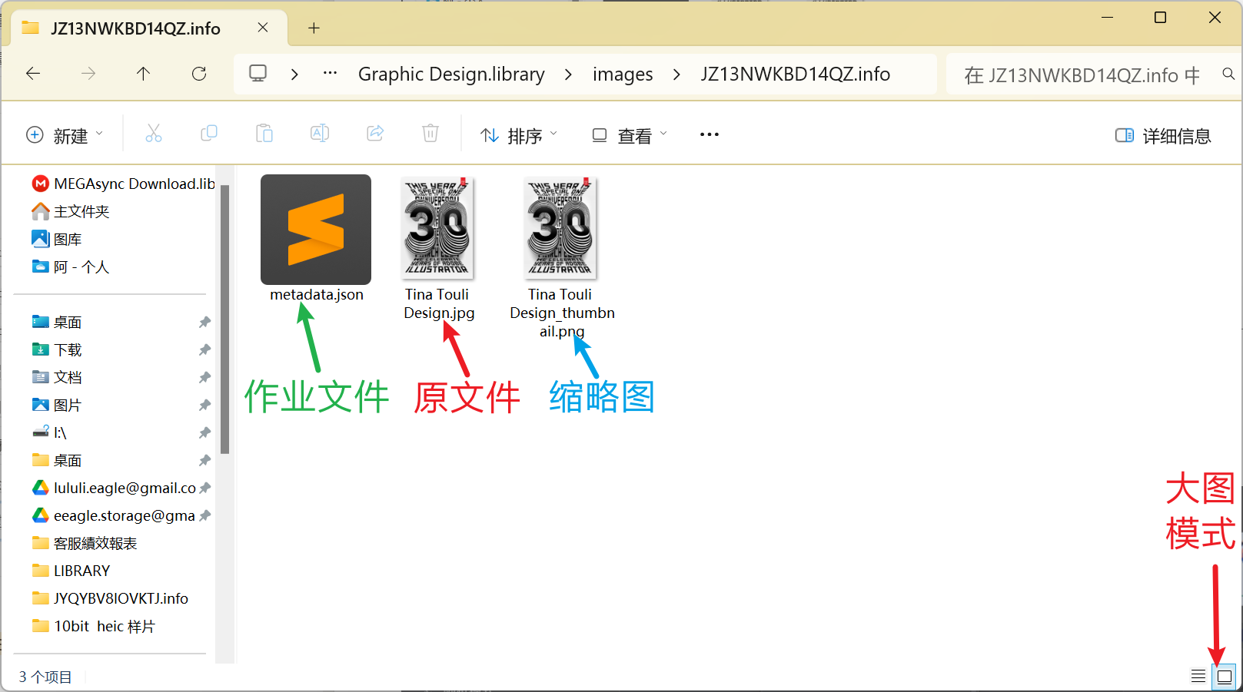This screenshot has width=1243, height=692.
Task: Select the metadata.json file
Action: [x=316, y=240]
